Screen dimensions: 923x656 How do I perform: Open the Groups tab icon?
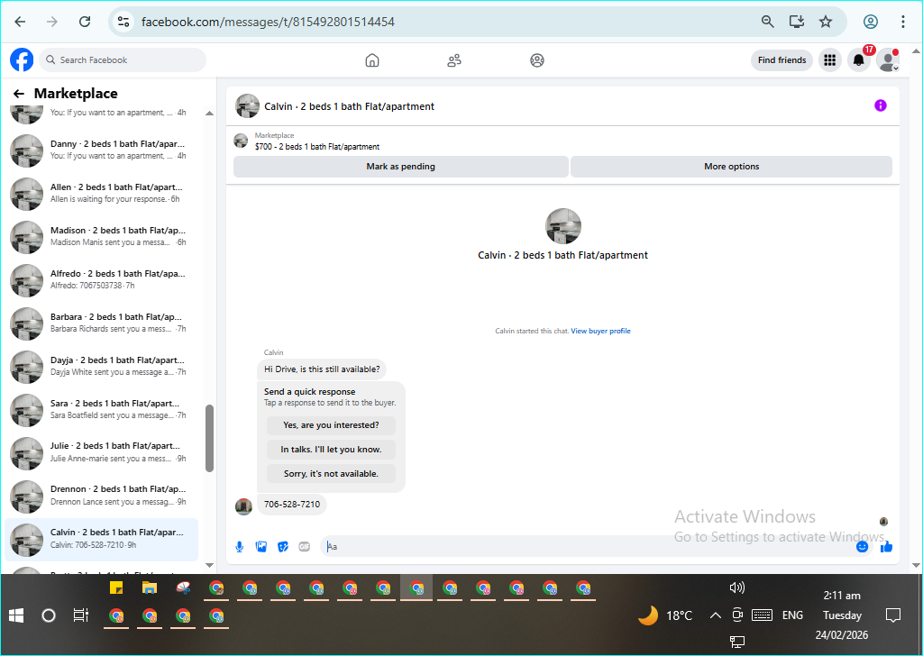tap(537, 60)
